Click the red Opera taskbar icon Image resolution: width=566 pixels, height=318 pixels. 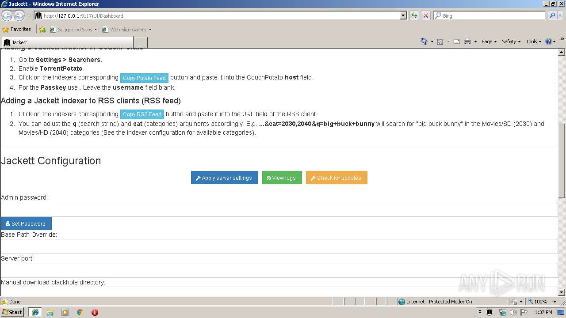click(x=95, y=312)
